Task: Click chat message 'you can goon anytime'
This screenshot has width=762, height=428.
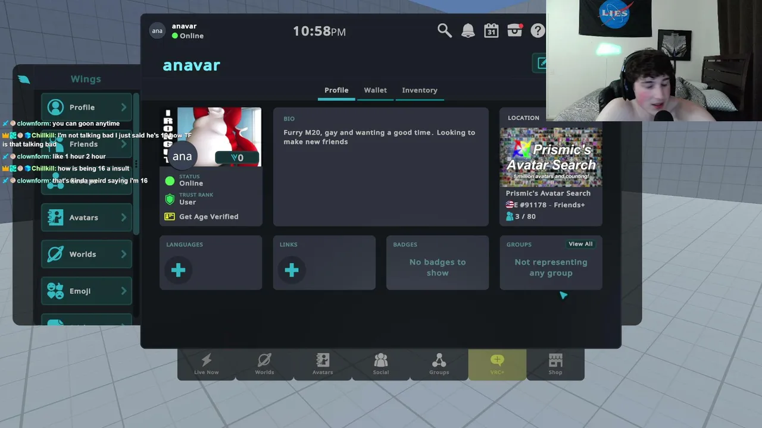Action: 86,124
